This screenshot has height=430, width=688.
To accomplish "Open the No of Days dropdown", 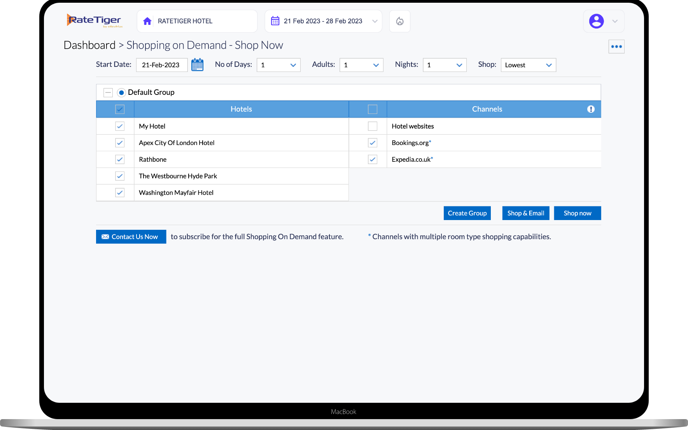I will 279,65.
